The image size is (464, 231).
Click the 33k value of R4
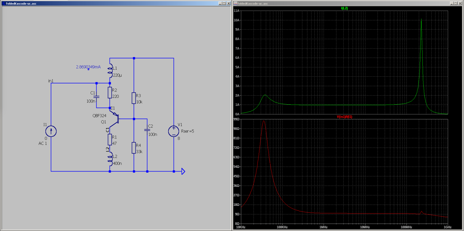point(139,152)
